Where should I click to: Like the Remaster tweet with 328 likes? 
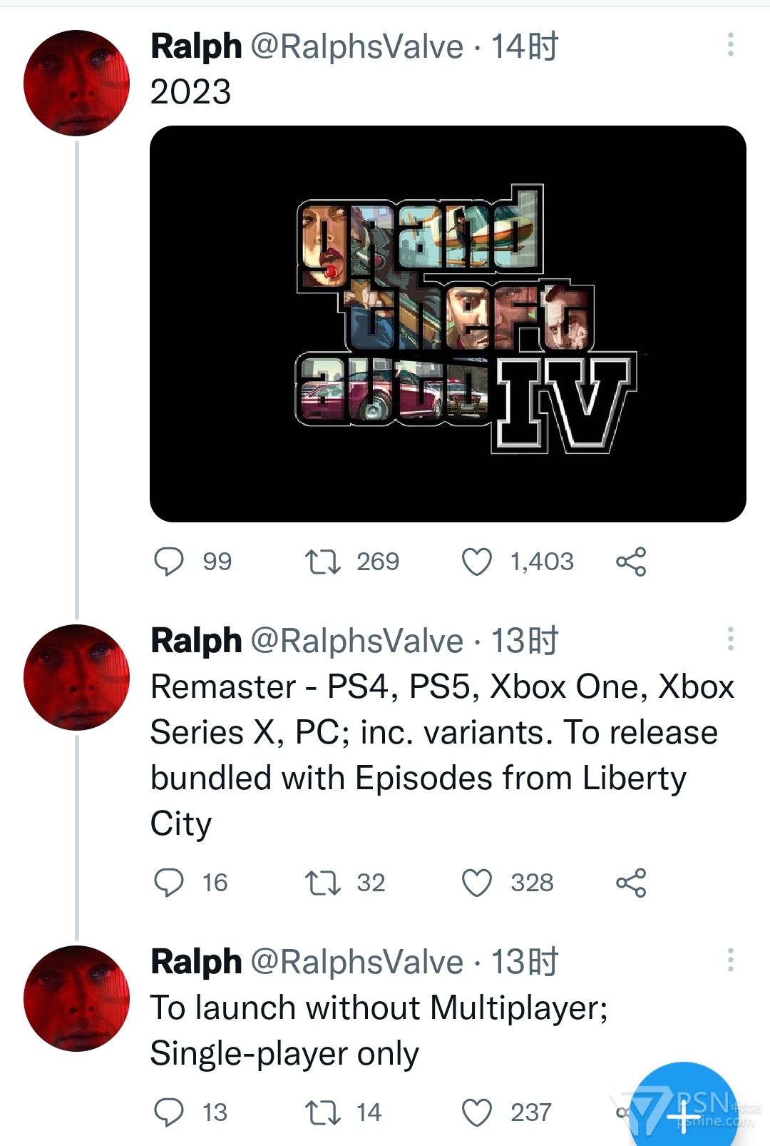pyautogui.click(x=477, y=883)
